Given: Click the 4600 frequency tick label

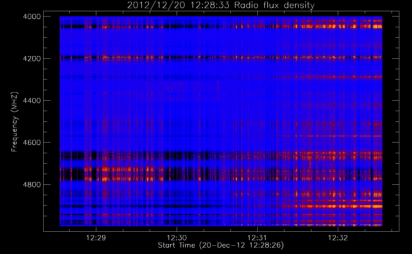Looking at the screenshot, I should (x=32, y=142).
